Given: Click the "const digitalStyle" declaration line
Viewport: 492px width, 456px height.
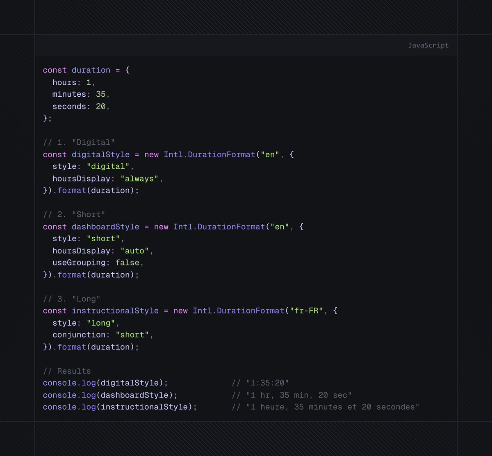Looking at the screenshot, I should point(169,154).
